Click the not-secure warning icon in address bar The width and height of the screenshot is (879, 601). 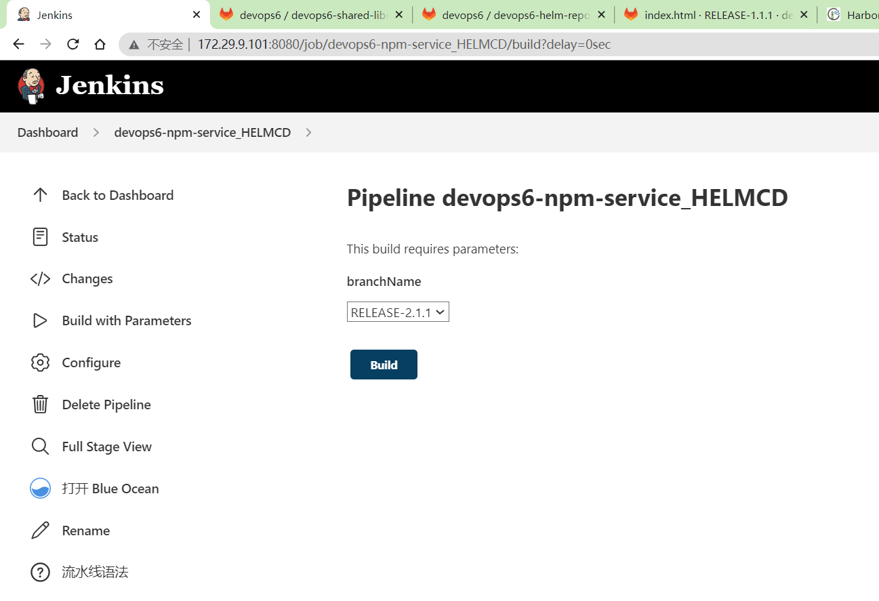point(134,45)
